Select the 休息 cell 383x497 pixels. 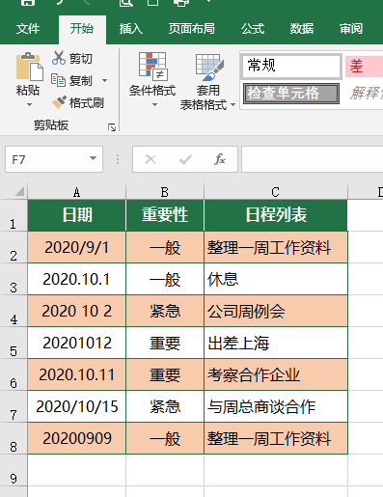coord(276,279)
